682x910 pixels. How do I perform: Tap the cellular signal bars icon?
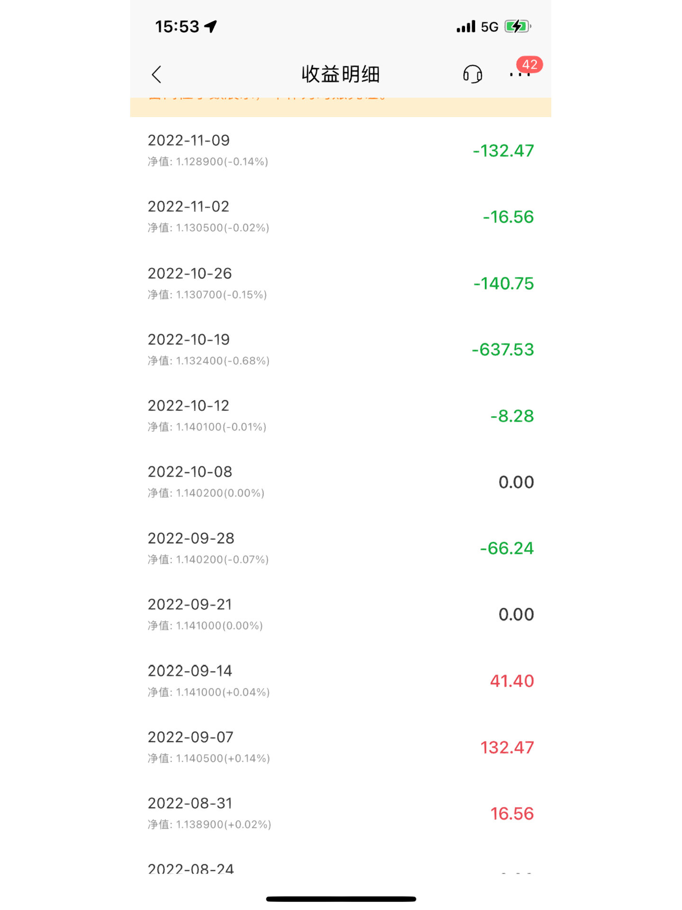tap(466, 27)
